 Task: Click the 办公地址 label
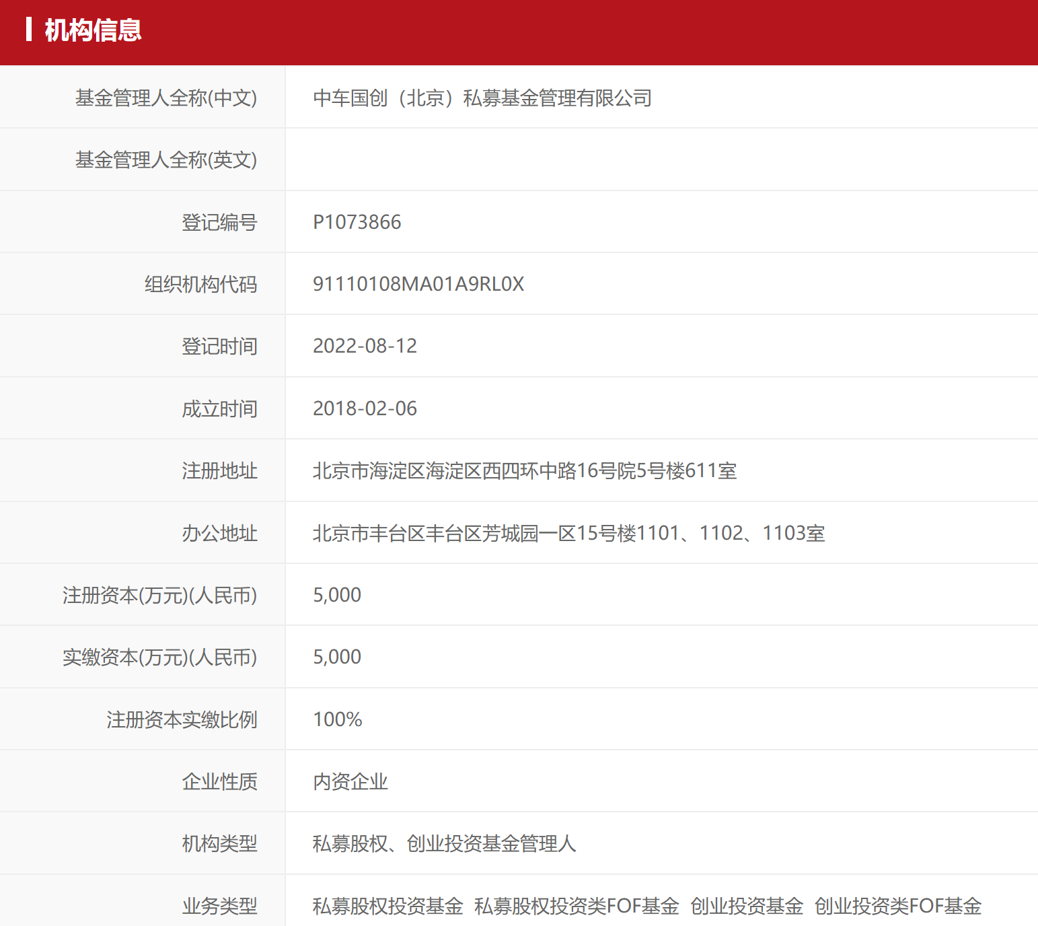(x=219, y=534)
